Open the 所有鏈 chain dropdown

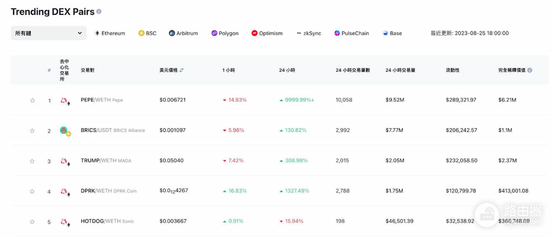[x=48, y=33]
